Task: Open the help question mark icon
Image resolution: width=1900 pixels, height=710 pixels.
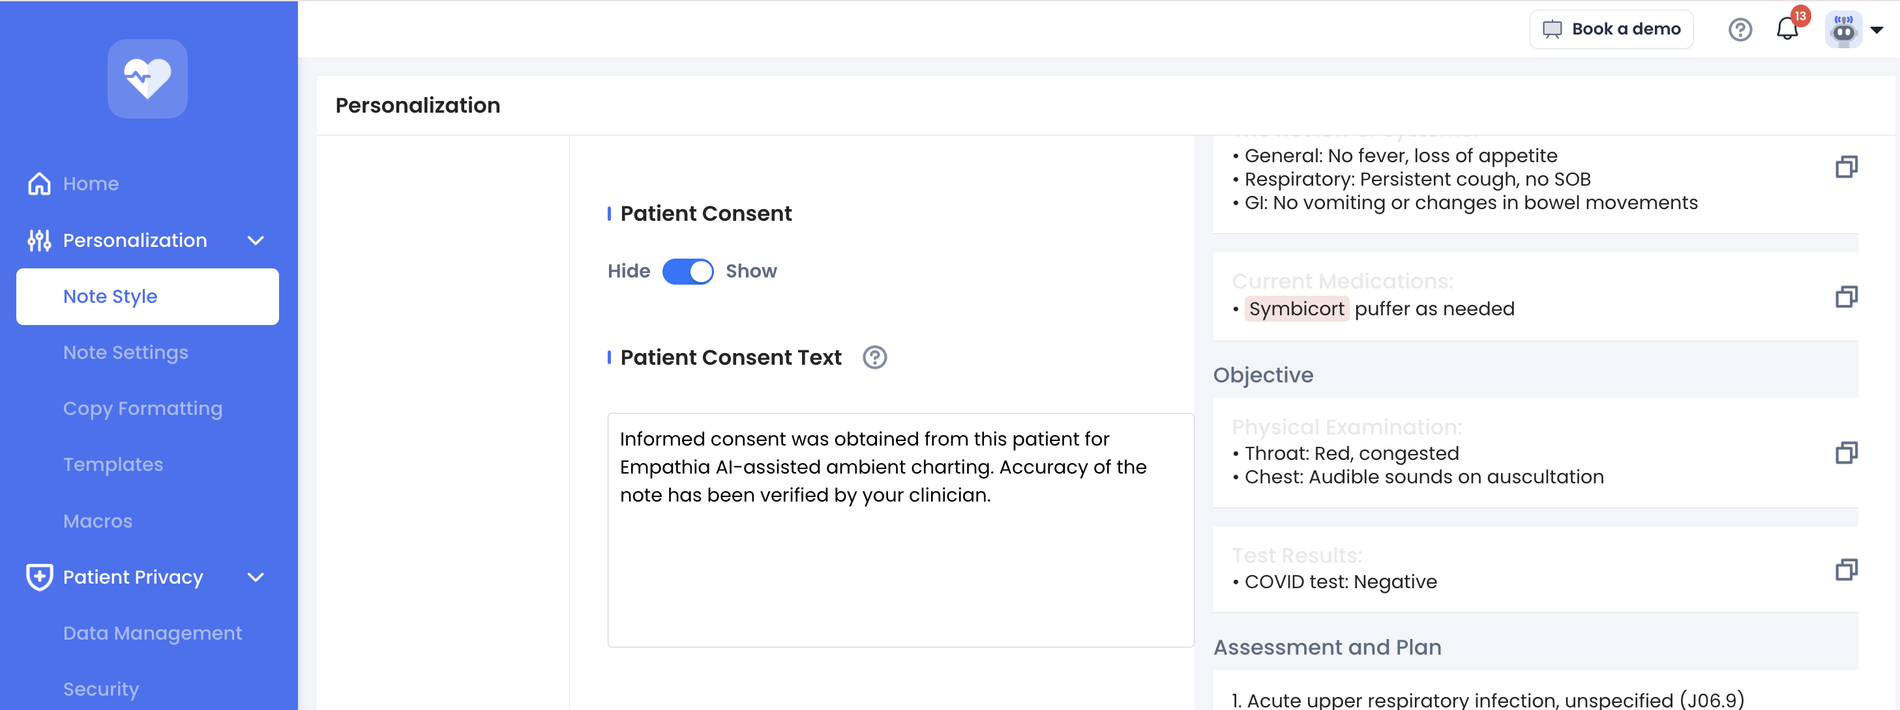Action: (1739, 29)
